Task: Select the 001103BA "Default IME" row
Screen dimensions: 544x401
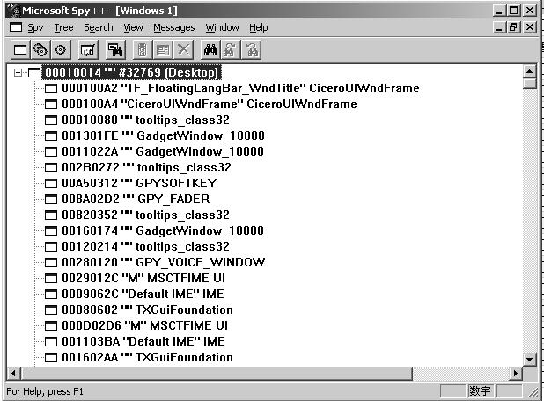Action: click(143, 342)
